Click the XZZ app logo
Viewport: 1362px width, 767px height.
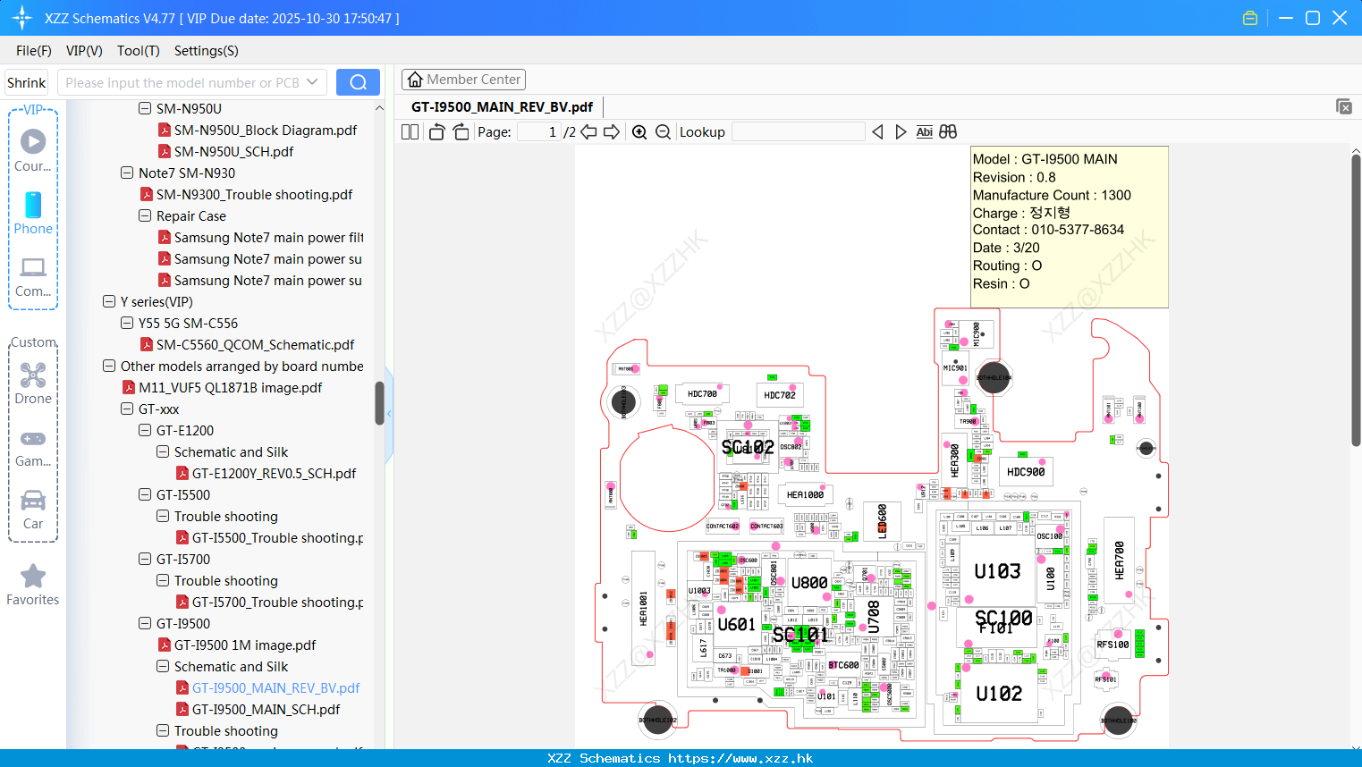22,18
